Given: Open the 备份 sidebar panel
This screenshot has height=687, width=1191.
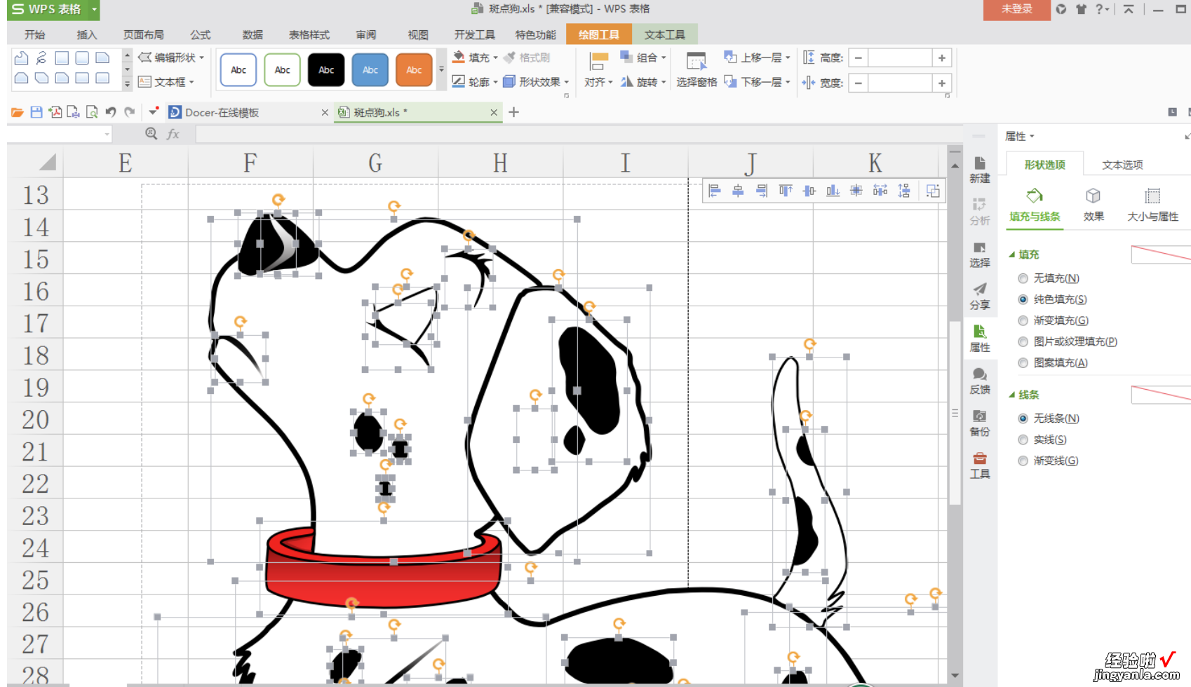Looking at the screenshot, I should click(x=980, y=423).
